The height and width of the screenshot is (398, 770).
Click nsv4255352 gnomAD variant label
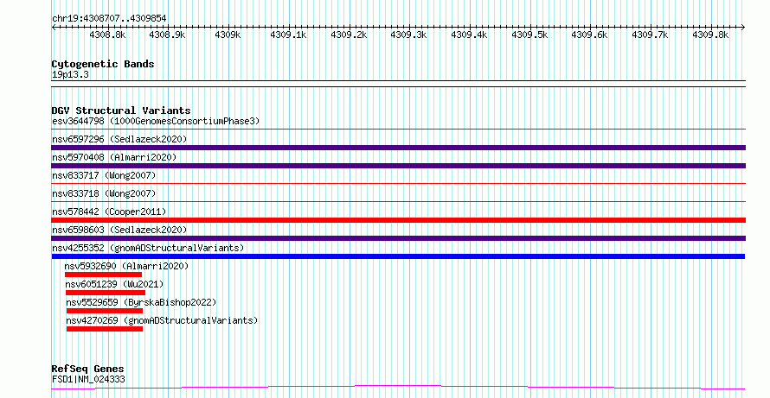pyautogui.click(x=148, y=248)
